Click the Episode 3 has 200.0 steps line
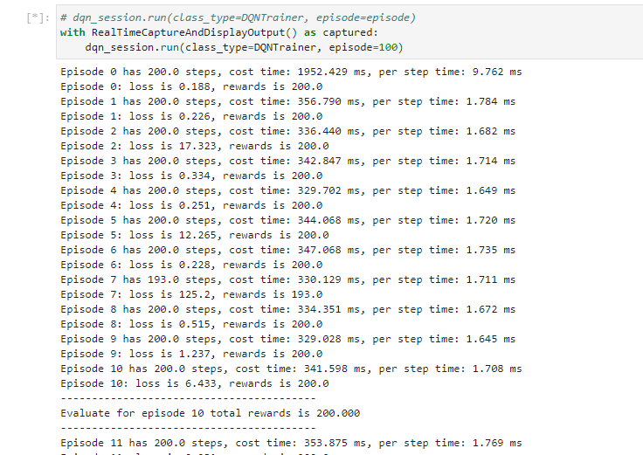This screenshot has height=455, width=643. (287, 161)
